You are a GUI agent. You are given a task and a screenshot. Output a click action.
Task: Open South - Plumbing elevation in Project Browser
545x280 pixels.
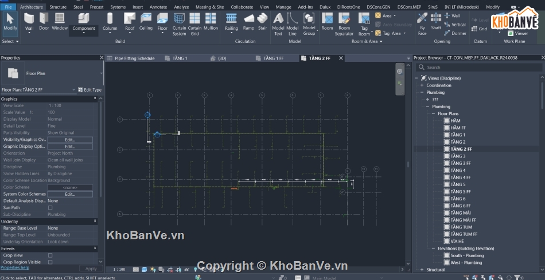tap(467, 255)
